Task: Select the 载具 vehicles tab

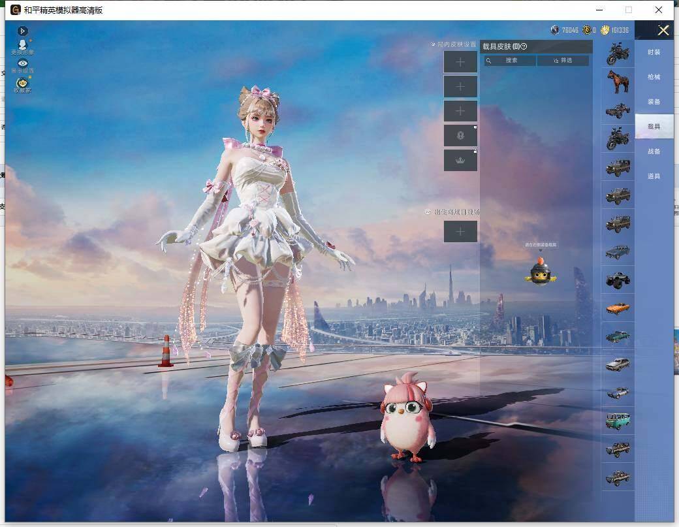Action: click(654, 127)
